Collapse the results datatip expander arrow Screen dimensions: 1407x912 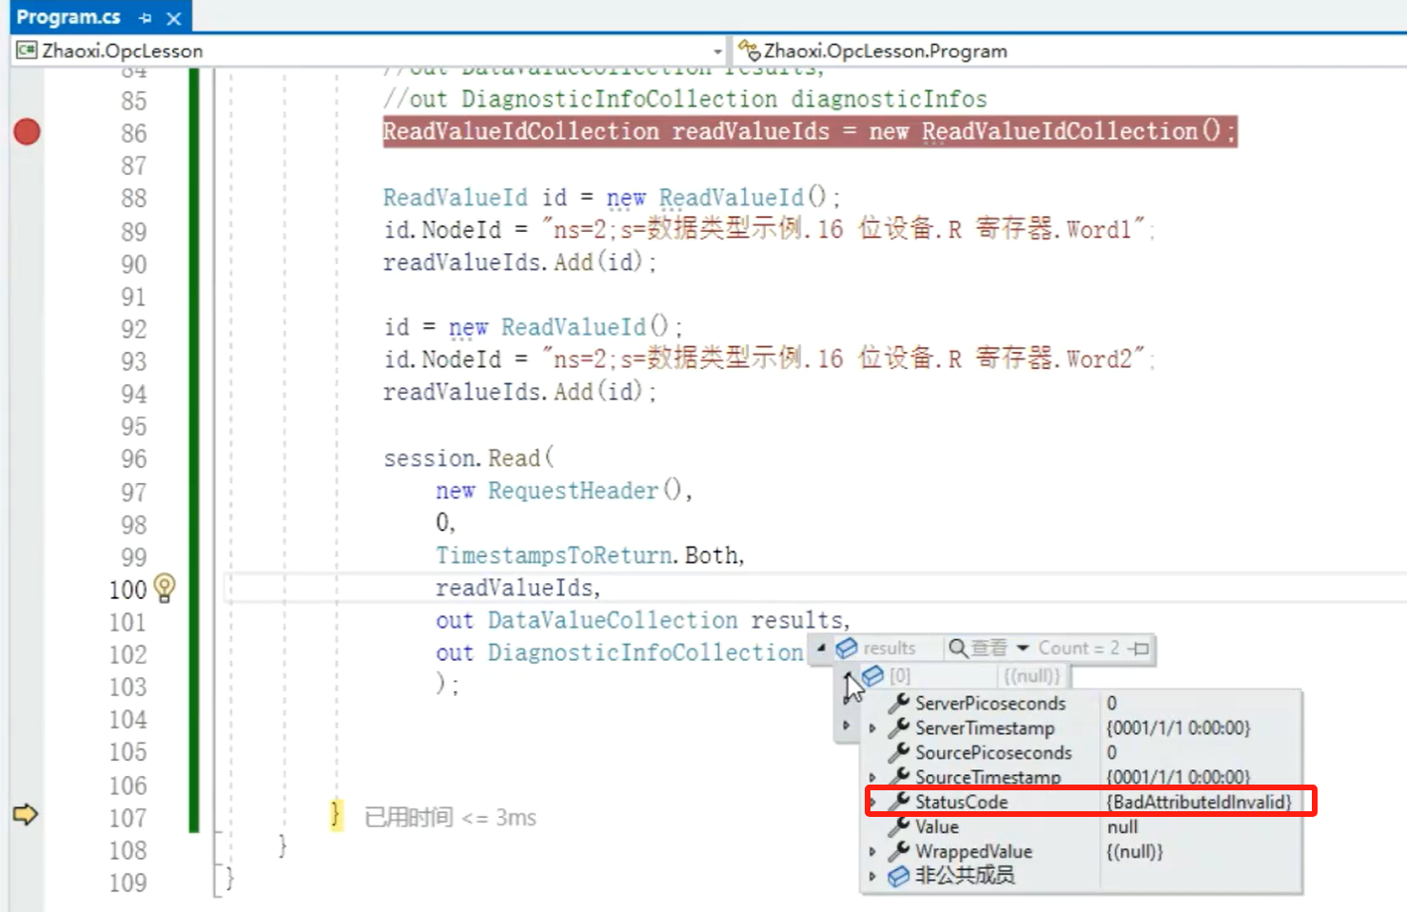(821, 648)
